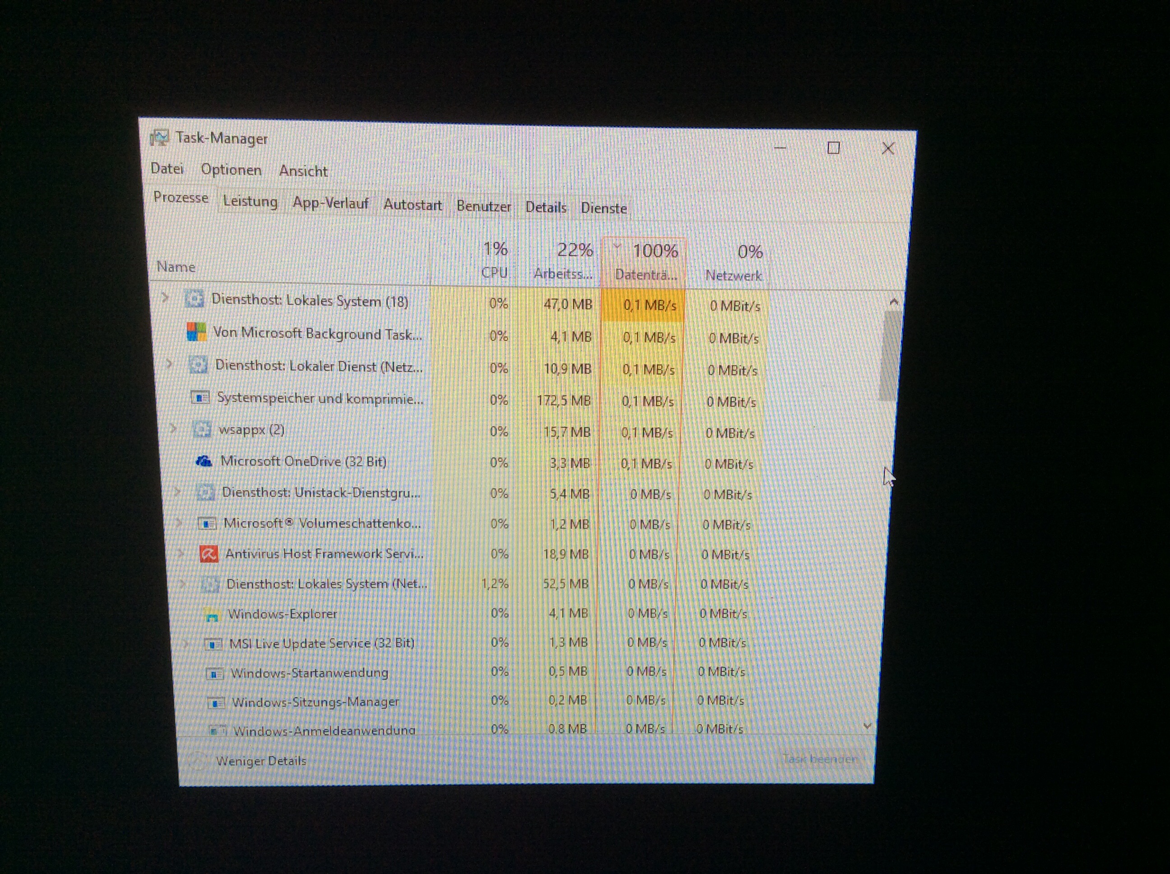
Task: Click the 172,5 MB memory value
Action: click(x=564, y=400)
